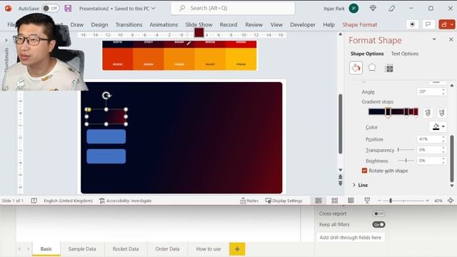Click the Notes button
457x257 pixels.
point(249,201)
